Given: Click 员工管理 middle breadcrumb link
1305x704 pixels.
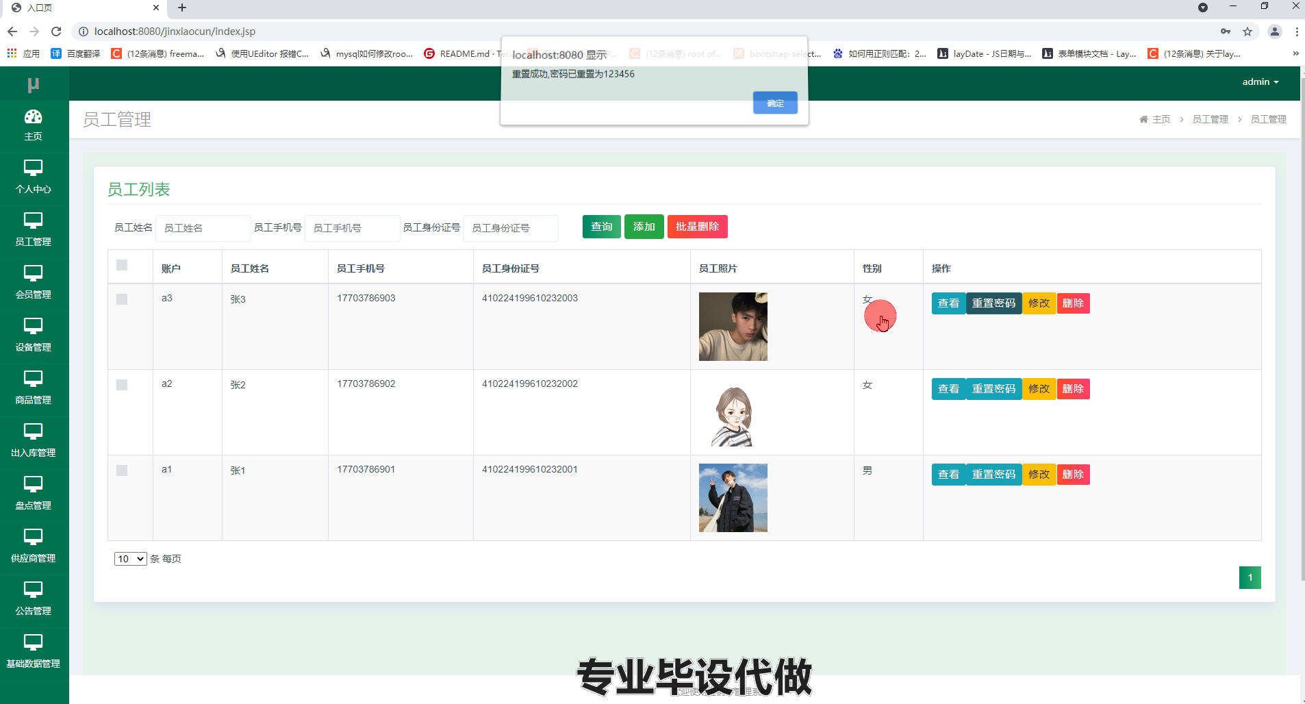Looking at the screenshot, I should 1210,119.
